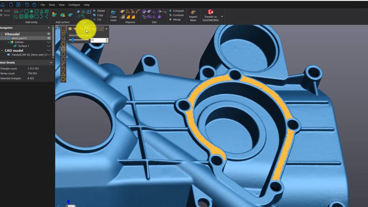Select the triangle selection tool

63,74
